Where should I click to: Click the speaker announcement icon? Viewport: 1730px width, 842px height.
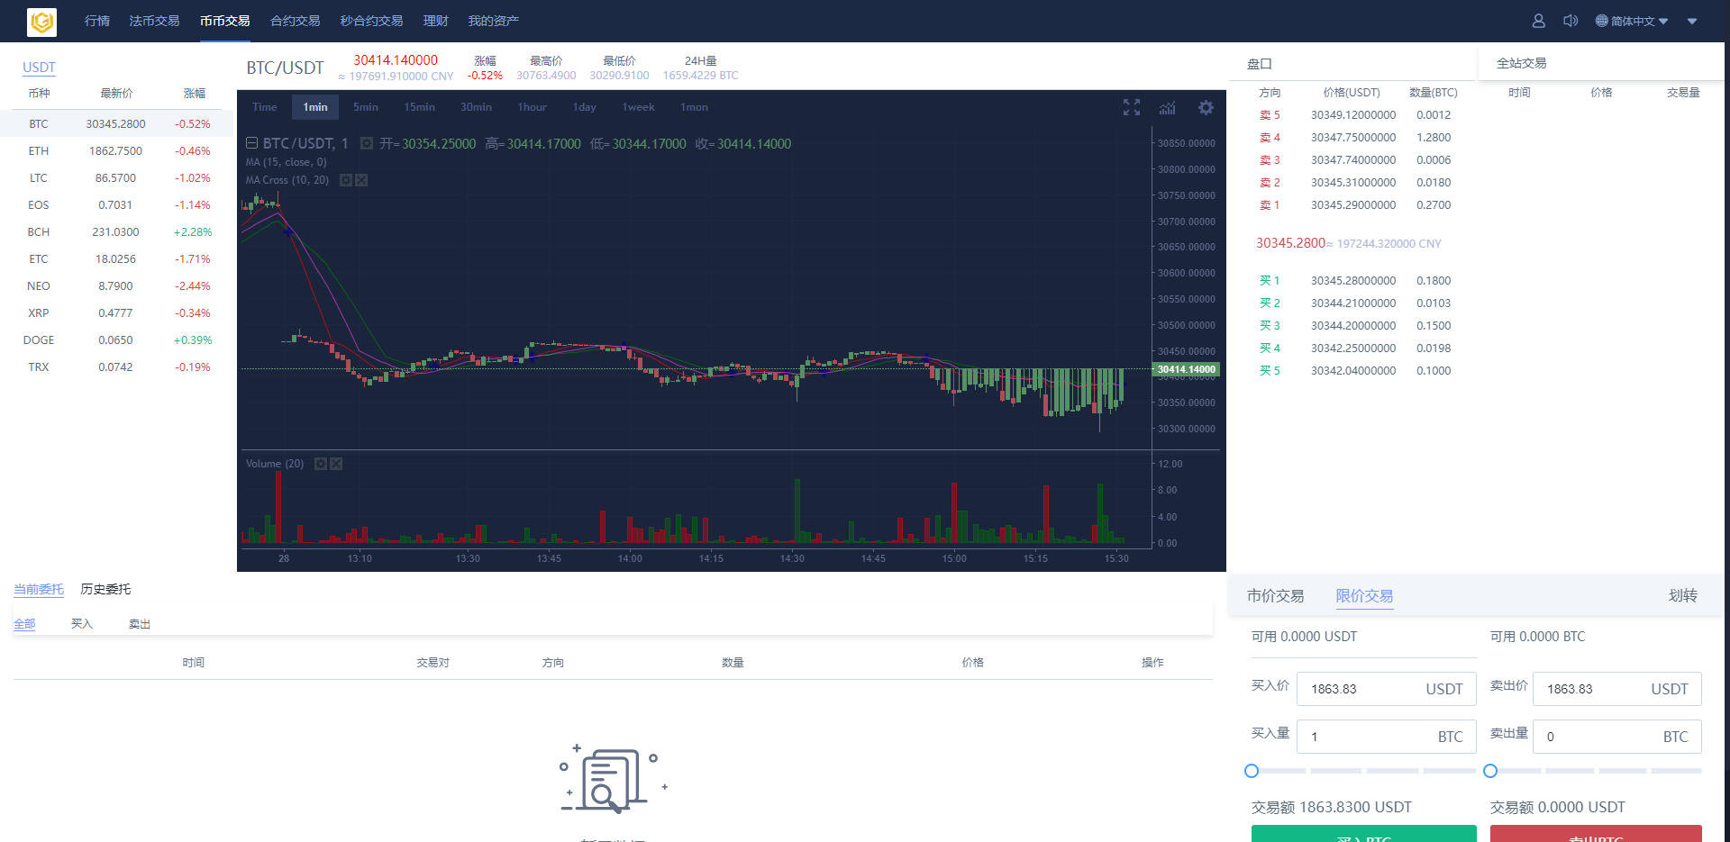(x=1571, y=21)
